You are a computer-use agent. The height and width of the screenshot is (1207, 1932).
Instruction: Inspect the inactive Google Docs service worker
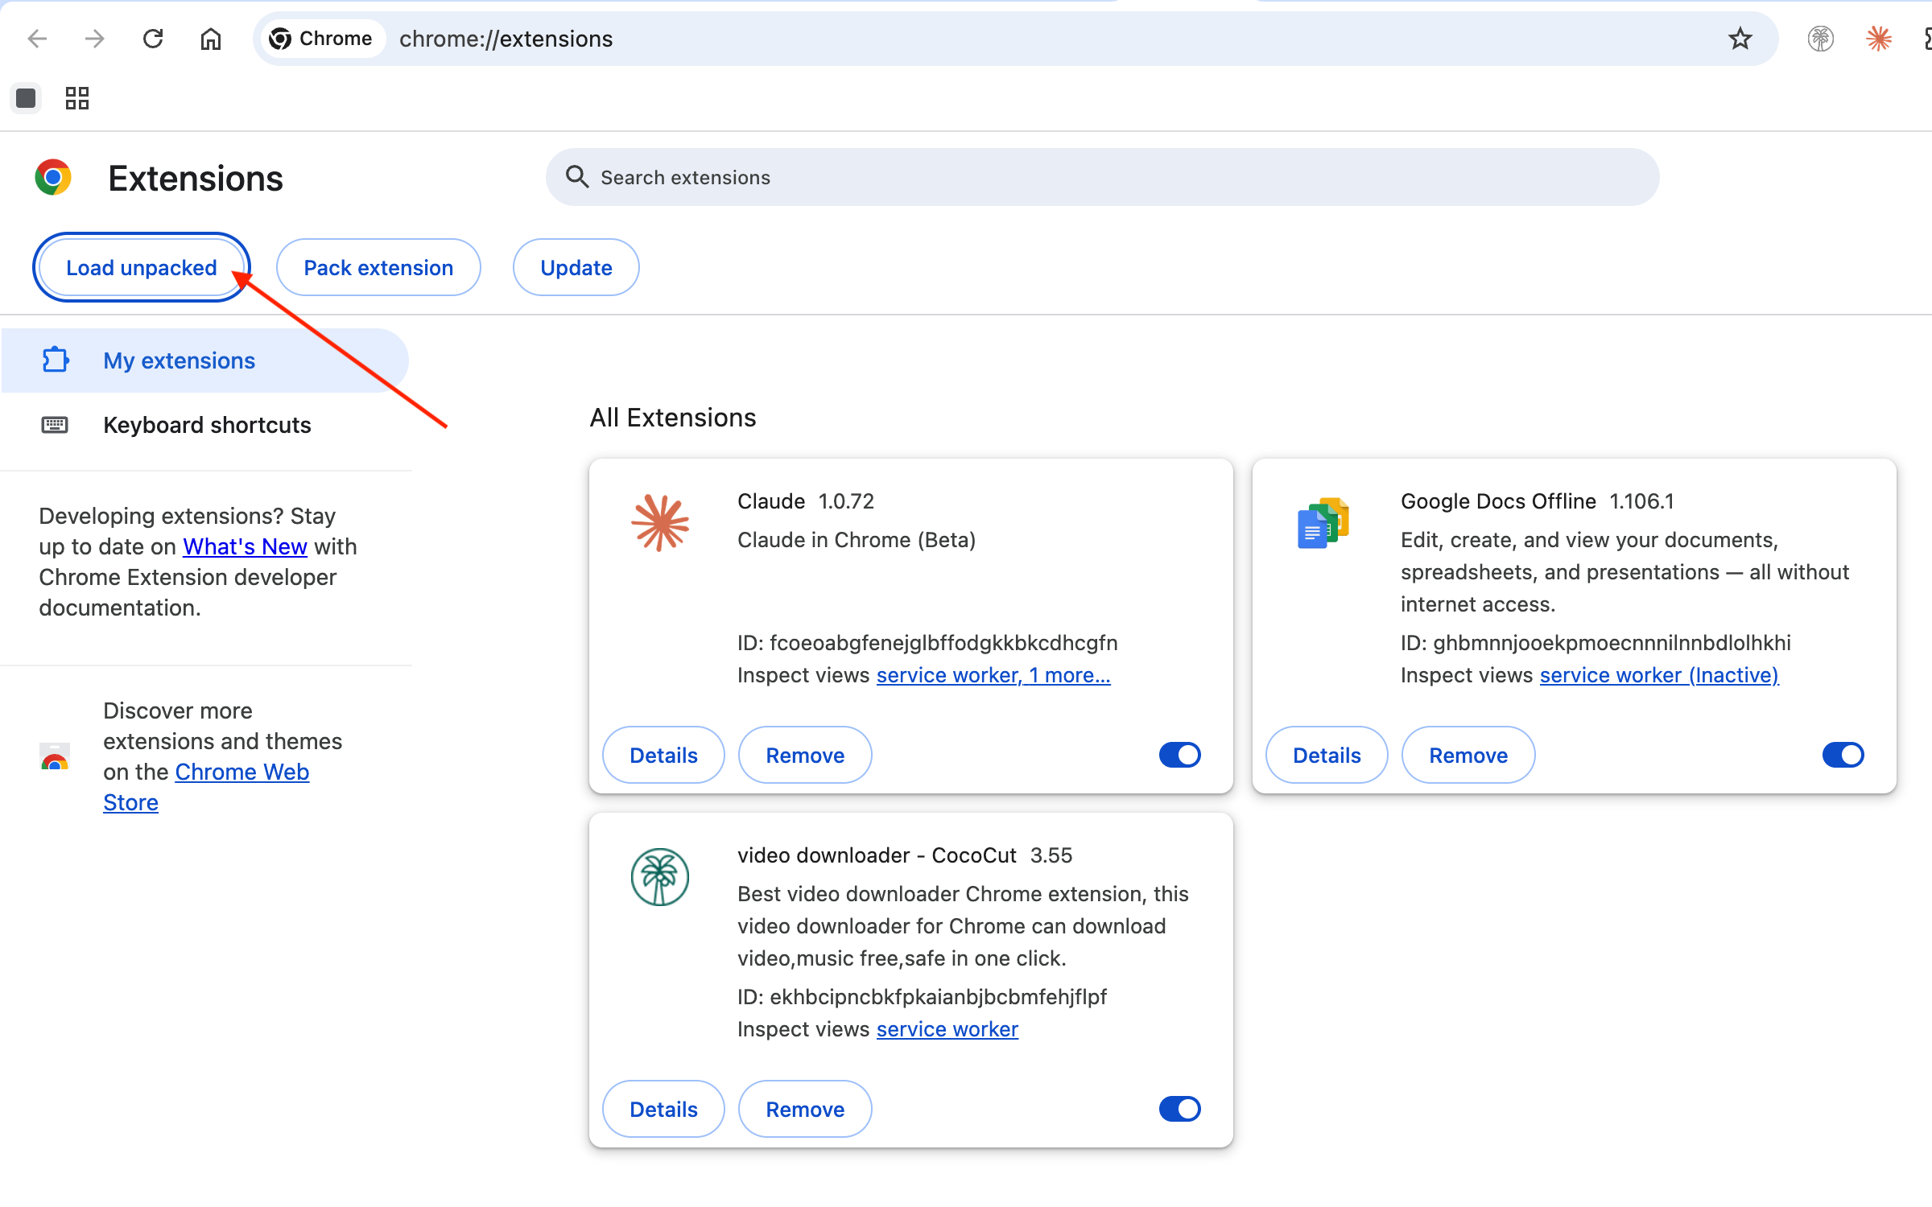pos(1659,675)
